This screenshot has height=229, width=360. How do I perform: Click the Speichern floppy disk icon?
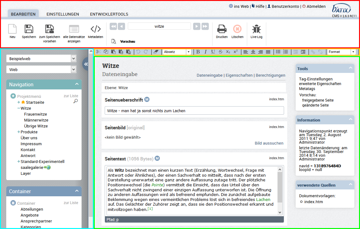29,29
